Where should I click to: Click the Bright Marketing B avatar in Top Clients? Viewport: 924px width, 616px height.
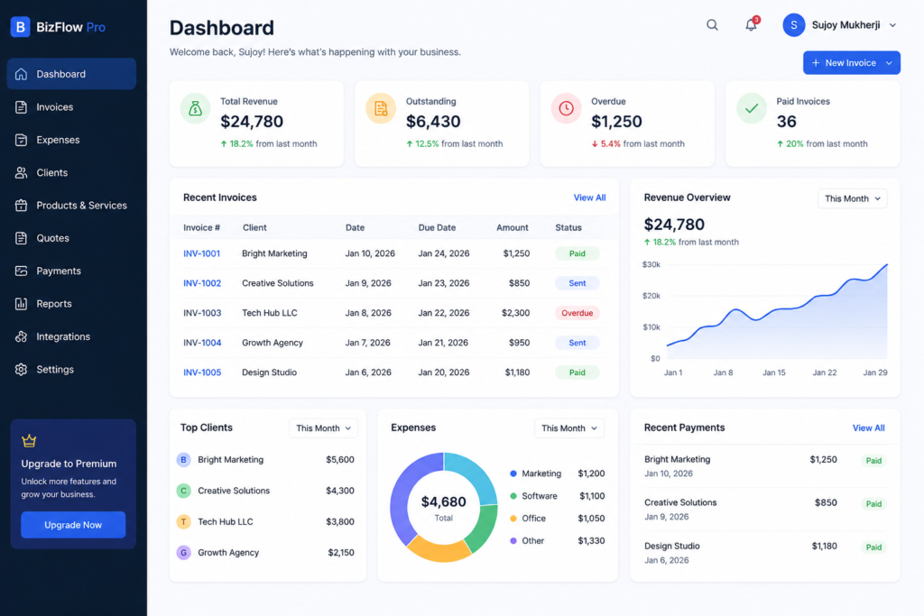pyautogui.click(x=184, y=460)
